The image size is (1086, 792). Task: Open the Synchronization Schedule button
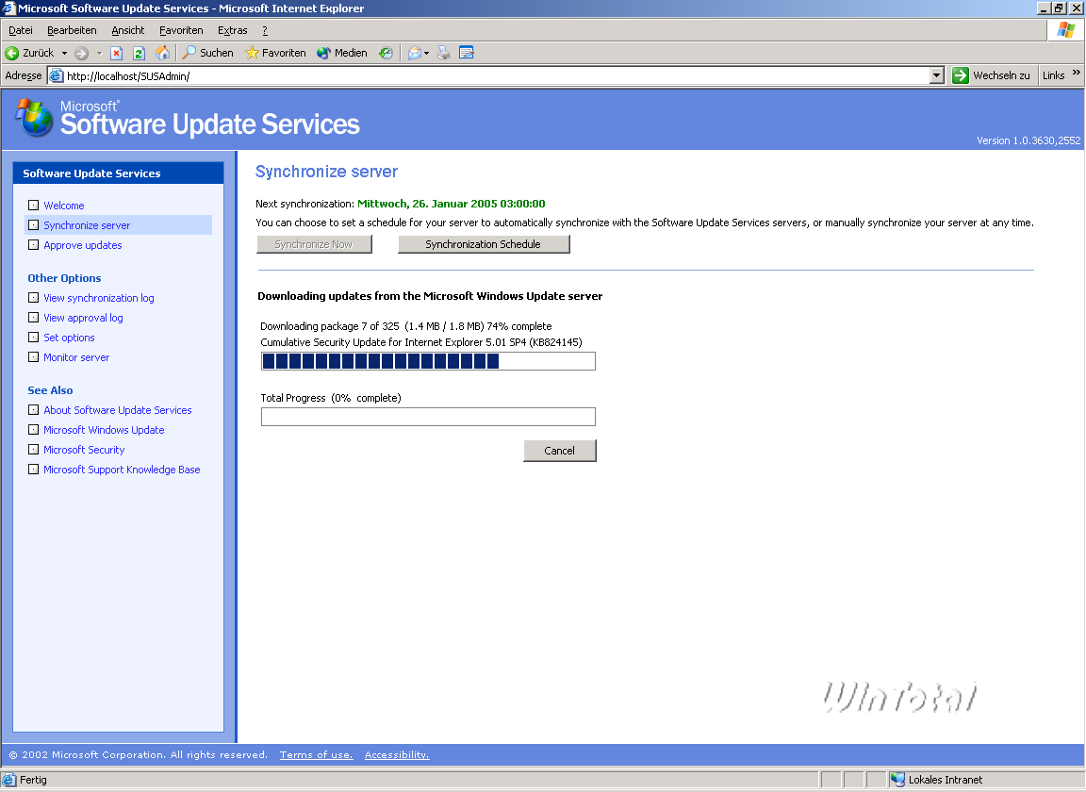coord(484,244)
